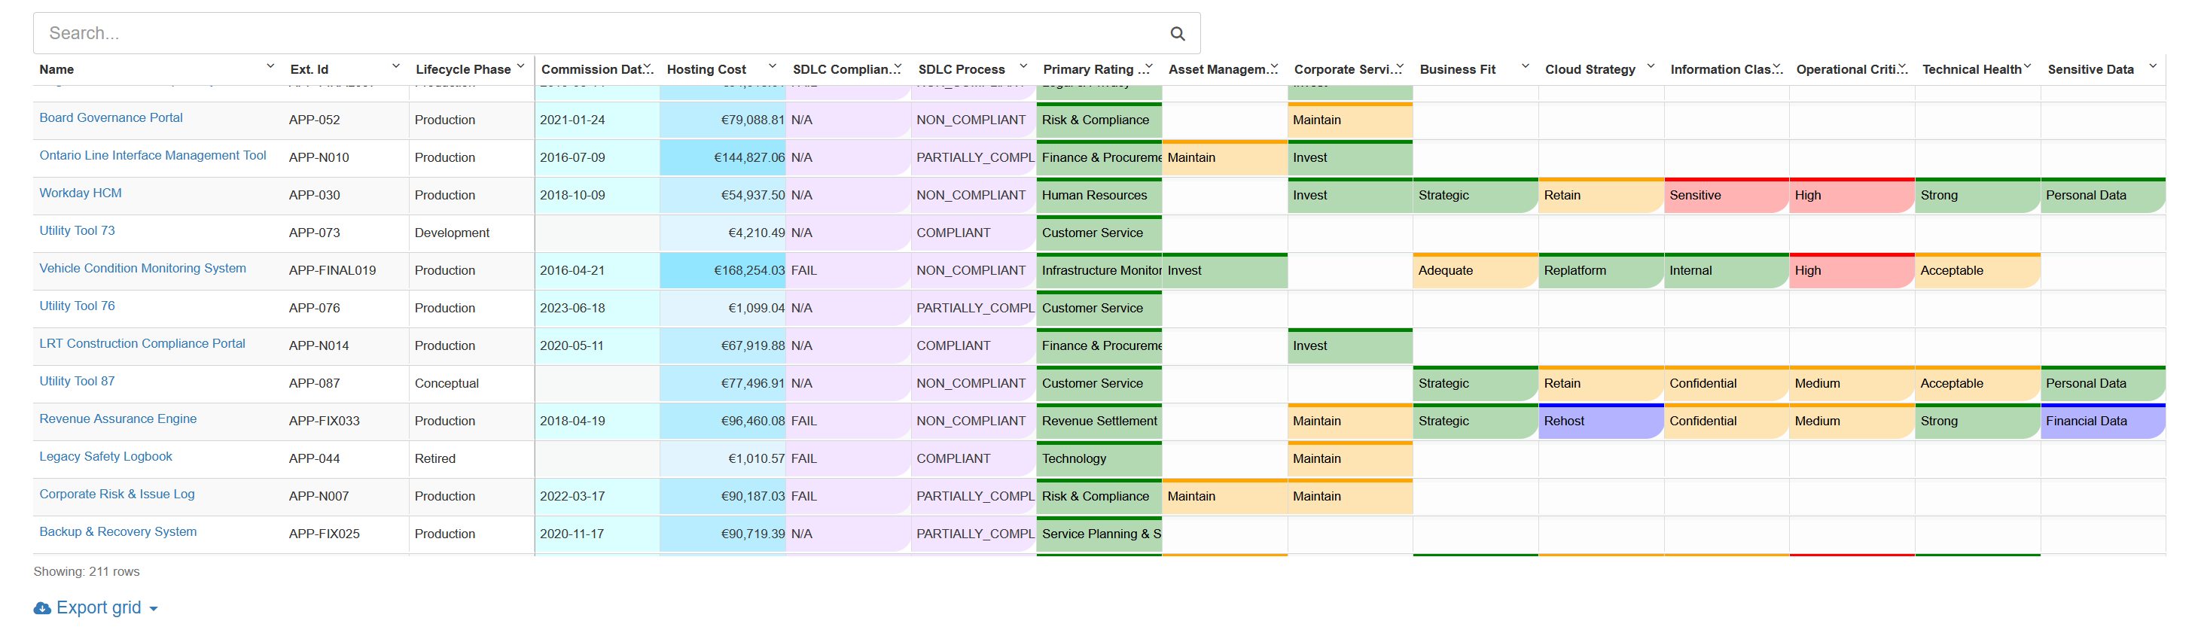Click the Adequate business fit cell

click(1475, 271)
